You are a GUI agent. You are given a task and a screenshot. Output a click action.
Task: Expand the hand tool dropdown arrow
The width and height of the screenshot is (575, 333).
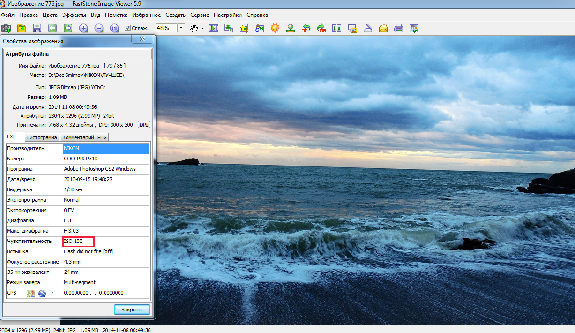point(202,28)
